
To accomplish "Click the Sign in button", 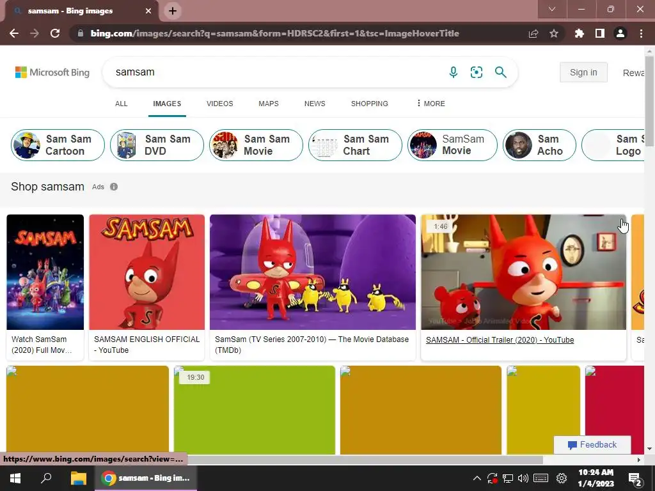I will 583,72.
